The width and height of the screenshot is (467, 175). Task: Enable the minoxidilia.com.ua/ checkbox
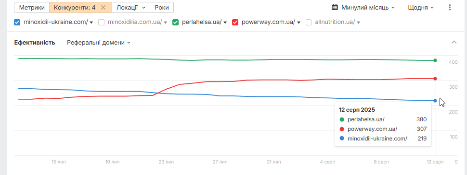point(101,22)
